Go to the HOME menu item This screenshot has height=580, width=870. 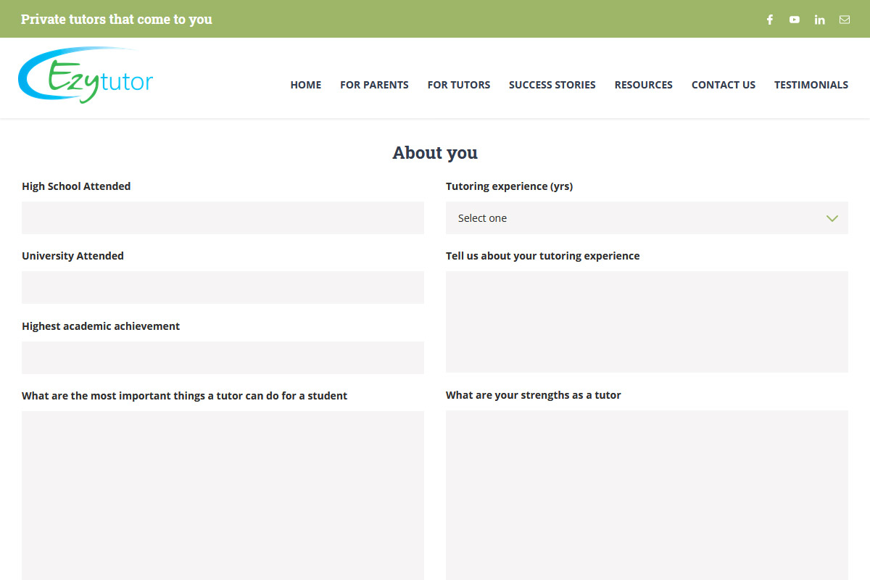[305, 85]
